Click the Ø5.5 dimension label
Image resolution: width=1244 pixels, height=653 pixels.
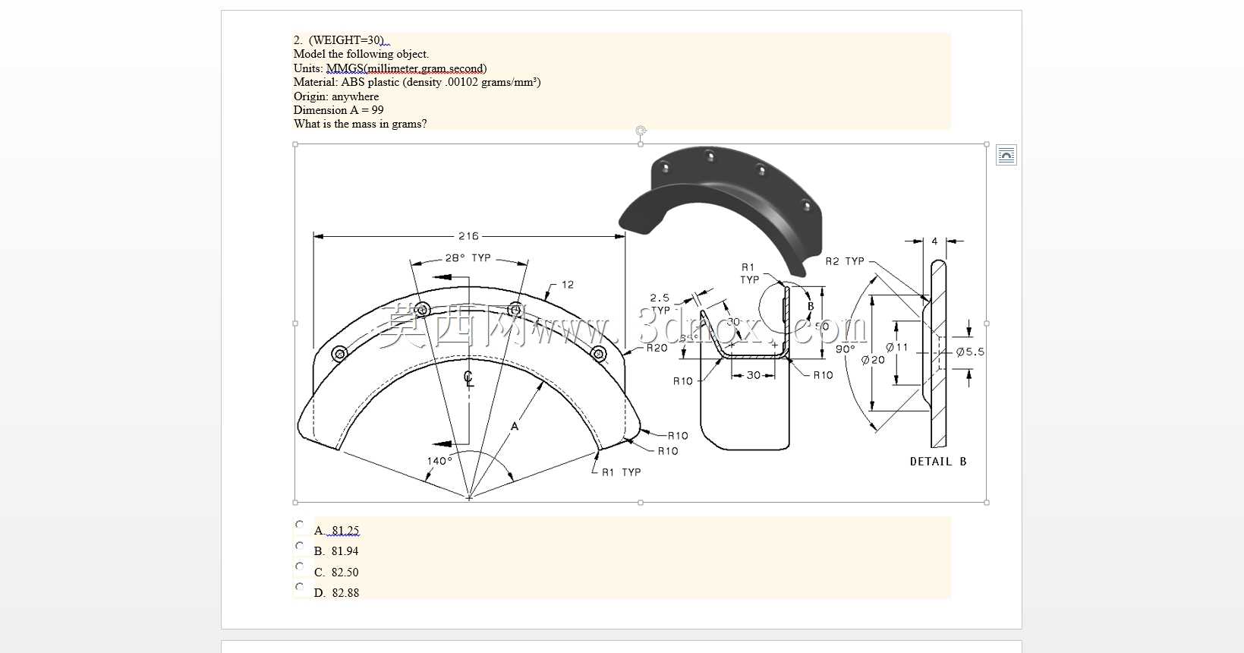(970, 352)
